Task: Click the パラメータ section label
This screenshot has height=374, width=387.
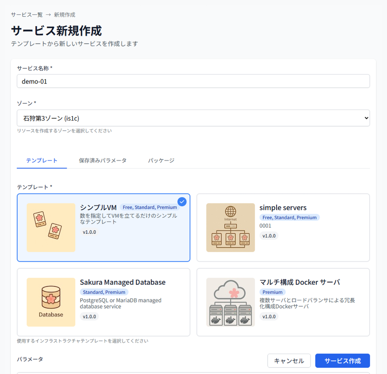Action: [30, 359]
